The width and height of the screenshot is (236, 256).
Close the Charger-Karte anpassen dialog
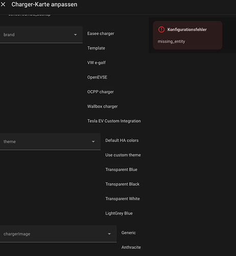tap(3, 4)
